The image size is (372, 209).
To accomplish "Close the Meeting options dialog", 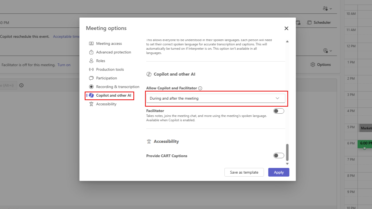I will point(286,28).
